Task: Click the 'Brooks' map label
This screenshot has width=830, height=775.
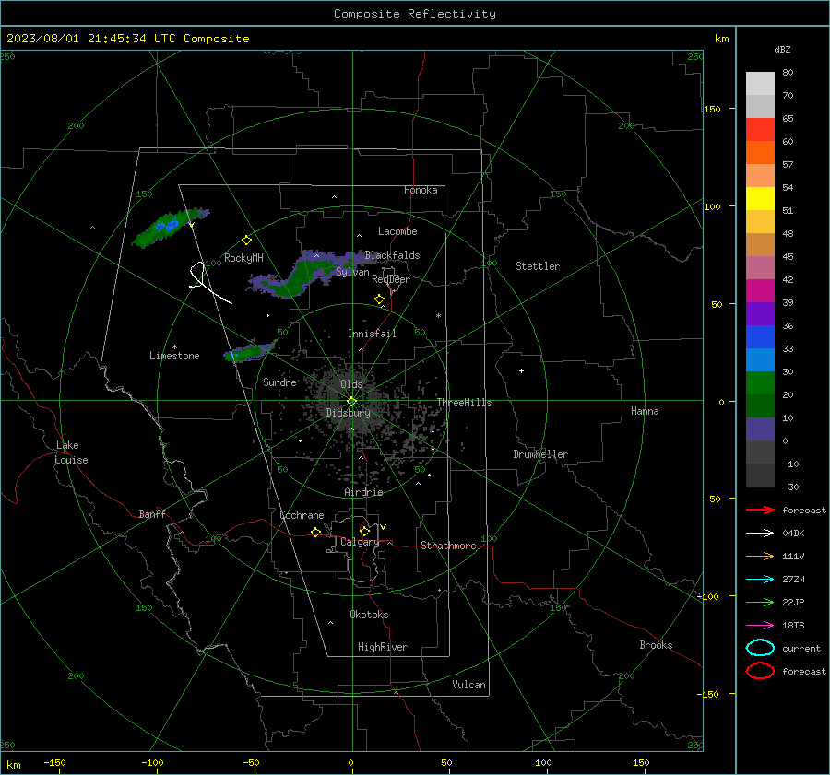Action: [x=656, y=645]
